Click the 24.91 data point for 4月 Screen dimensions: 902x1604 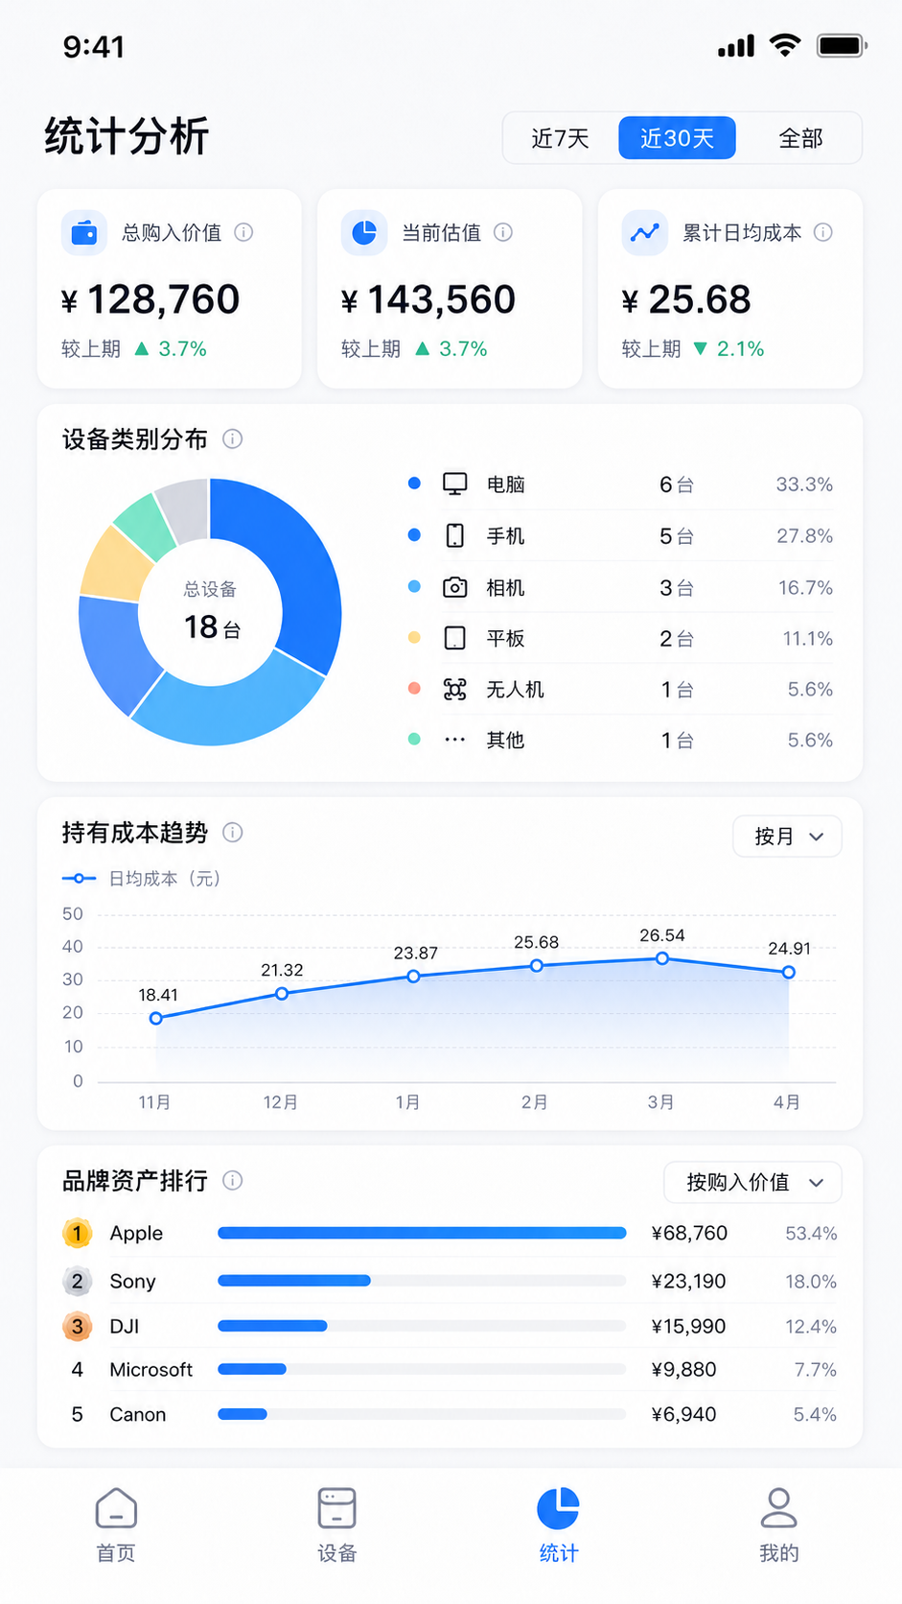[788, 972]
